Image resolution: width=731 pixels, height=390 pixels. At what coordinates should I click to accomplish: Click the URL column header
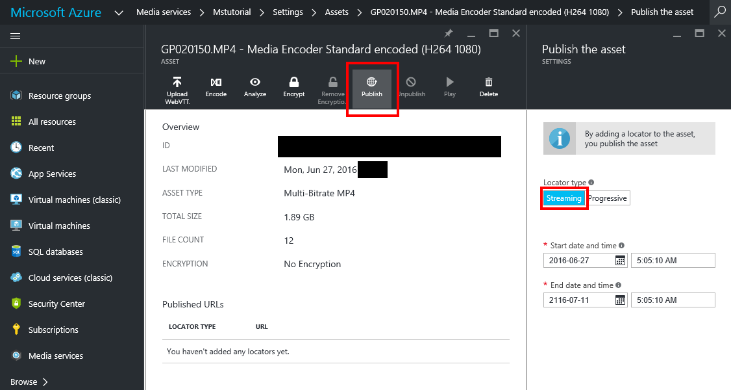(262, 326)
